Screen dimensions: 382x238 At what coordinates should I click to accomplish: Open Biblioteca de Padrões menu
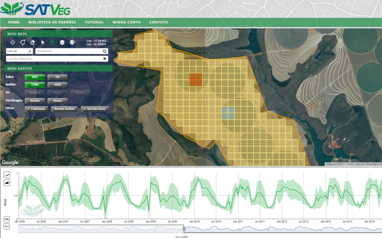(x=52, y=22)
